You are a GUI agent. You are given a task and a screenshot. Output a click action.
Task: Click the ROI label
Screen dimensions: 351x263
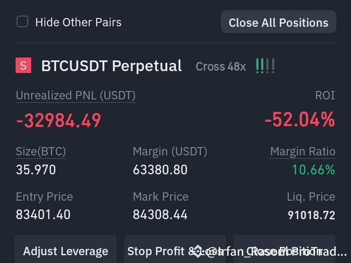(325, 95)
